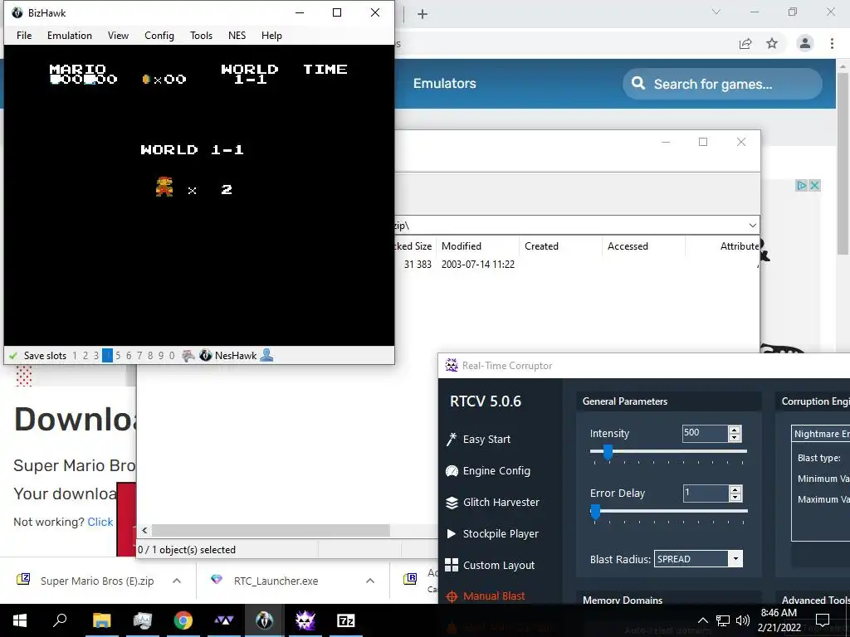Open the Chrome three-dot menu
The height and width of the screenshot is (637, 850).
[x=832, y=43]
